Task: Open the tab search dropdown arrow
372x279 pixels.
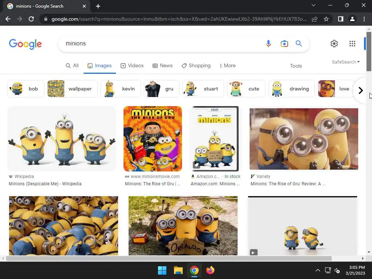Action: coord(314,5)
